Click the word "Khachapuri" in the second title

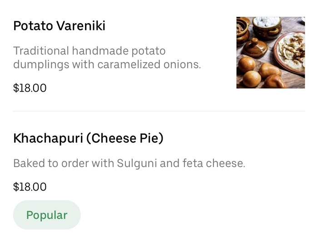point(48,138)
